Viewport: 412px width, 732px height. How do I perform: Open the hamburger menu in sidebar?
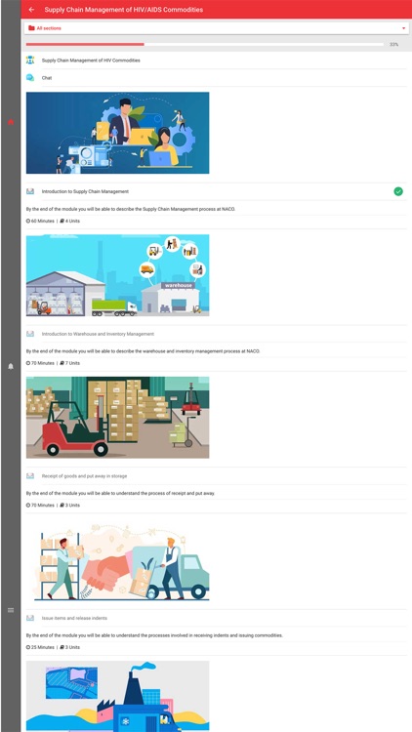click(11, 610)
